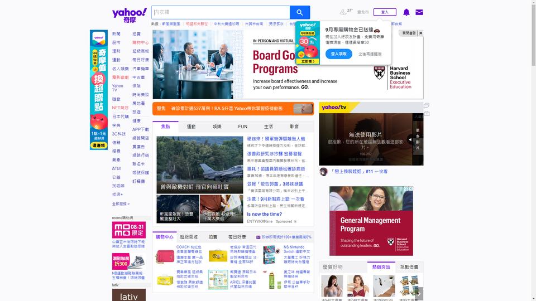
Task: Click the QQ購物節 app icon in popup
Action: [308, 43]
